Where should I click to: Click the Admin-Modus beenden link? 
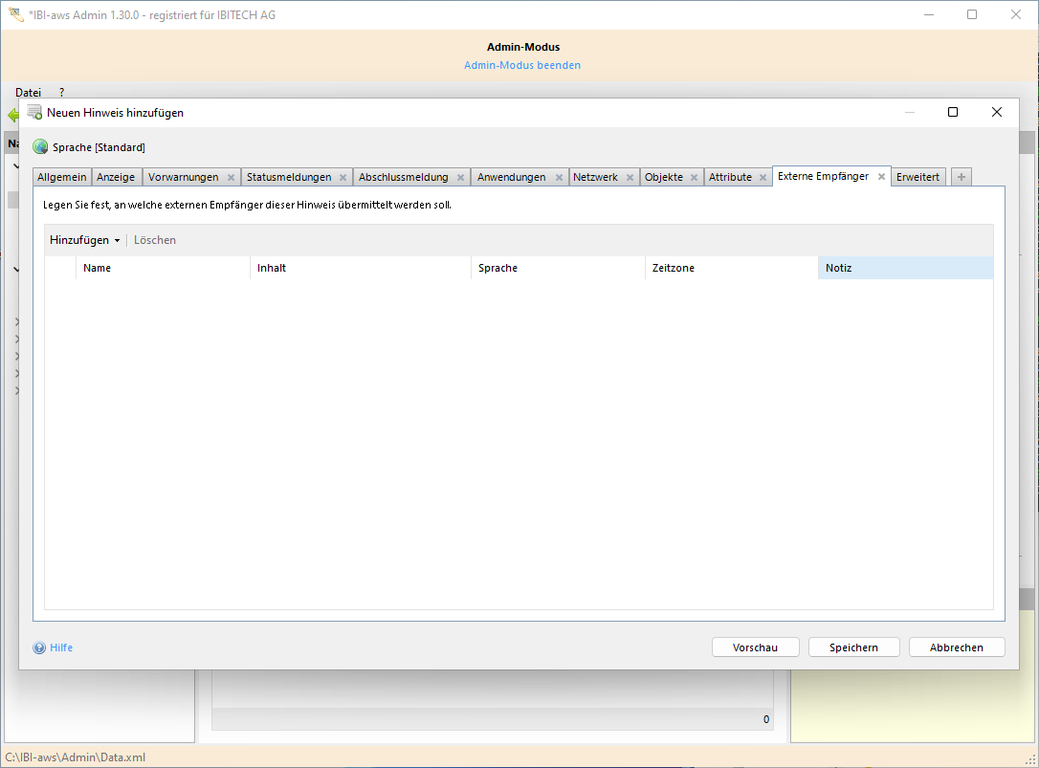tap(522, 65)
